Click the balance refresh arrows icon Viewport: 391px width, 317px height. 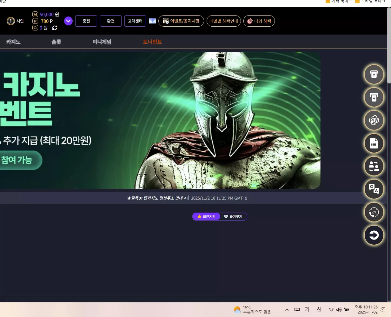[x=55, y=28]
